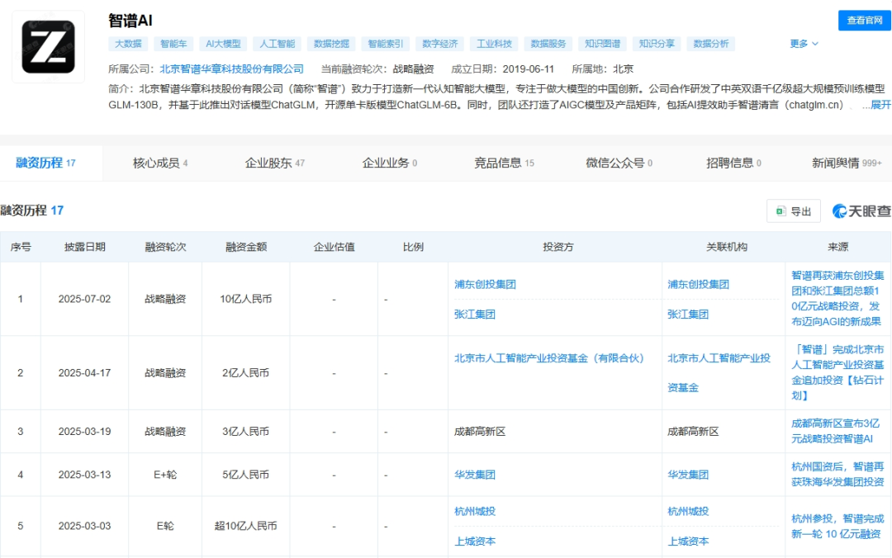Screen dimensions: 892x558
Task: Click the 天眼查 logo icon
Action: (x=840, y=210)
